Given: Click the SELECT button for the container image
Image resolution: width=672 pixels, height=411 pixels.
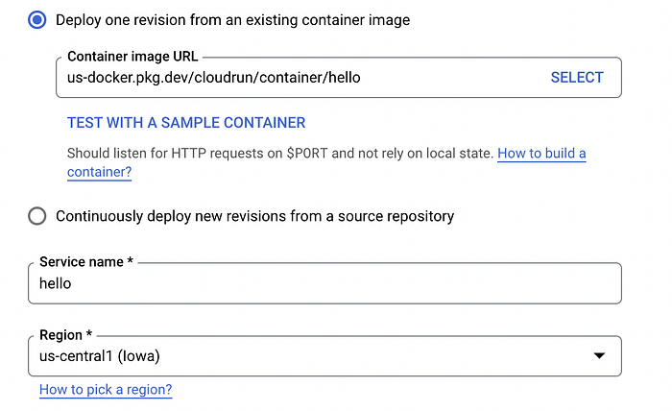Looking at the screenshot, I should click(x=577, y=78).
